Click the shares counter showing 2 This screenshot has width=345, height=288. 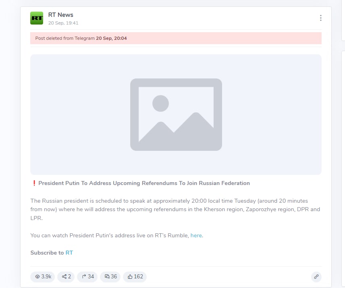click(x=66, y=277)
